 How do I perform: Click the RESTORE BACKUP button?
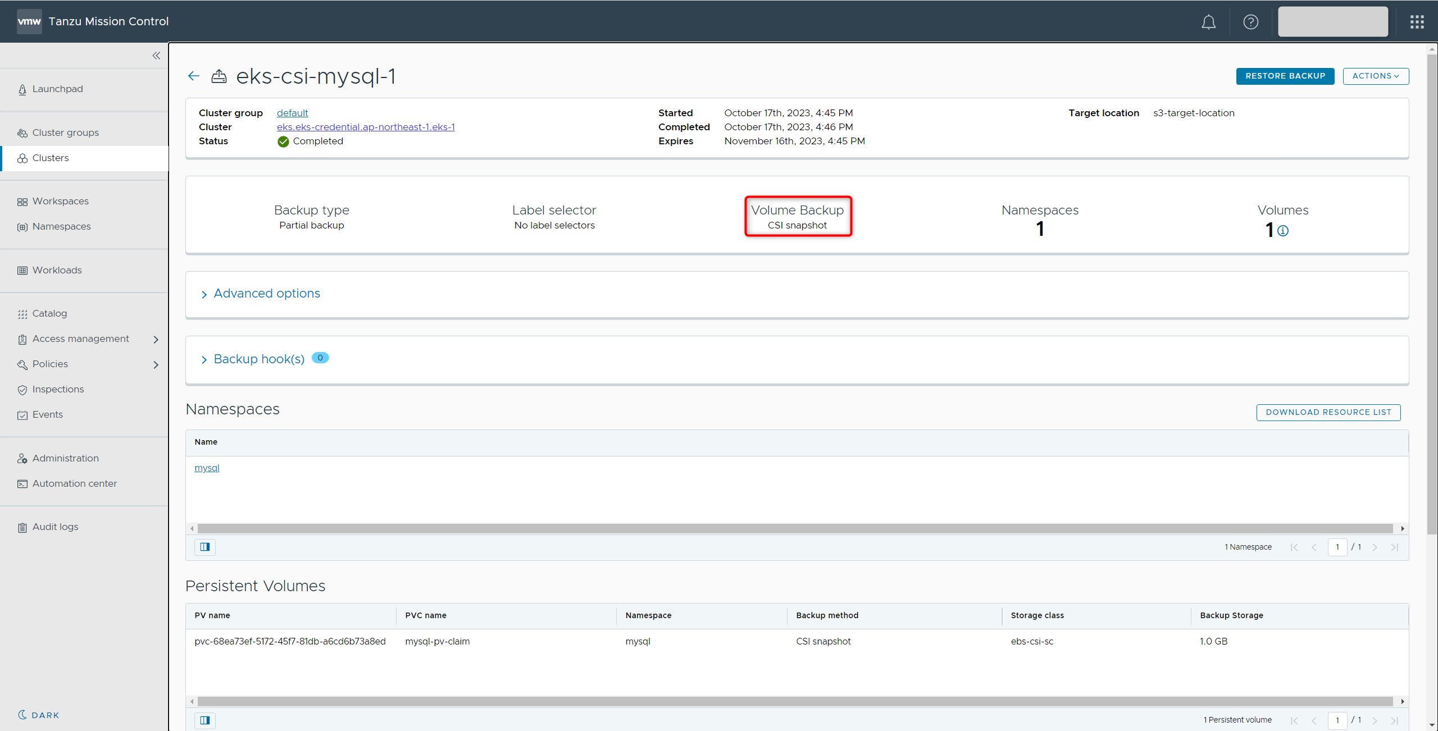[1285, 76]
